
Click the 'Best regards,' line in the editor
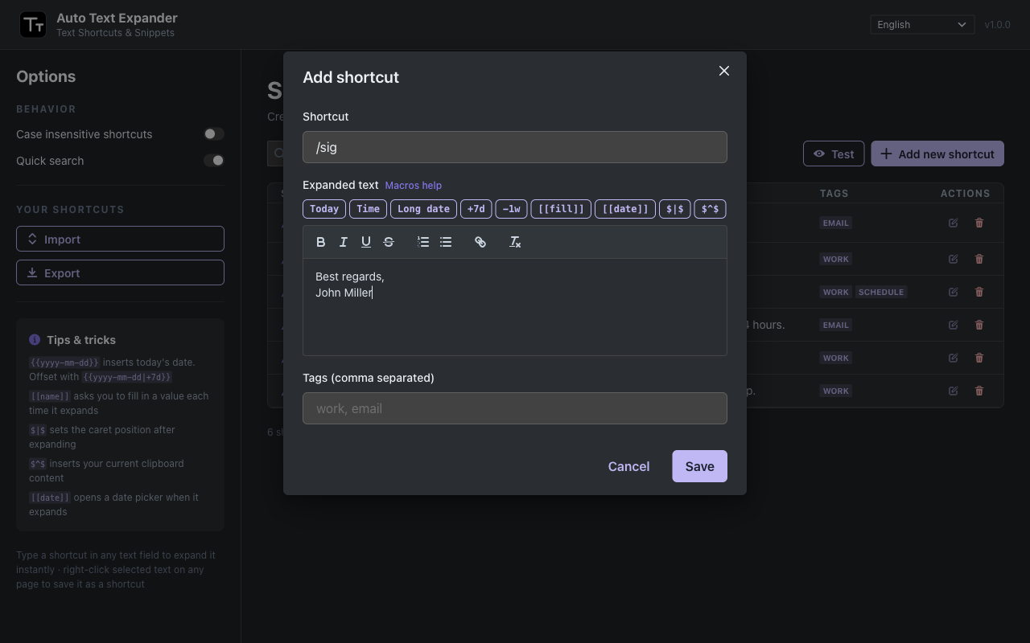[x=350, y=276]
